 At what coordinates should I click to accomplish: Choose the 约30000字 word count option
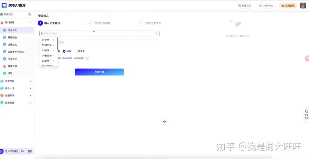(x=79, y=58)
